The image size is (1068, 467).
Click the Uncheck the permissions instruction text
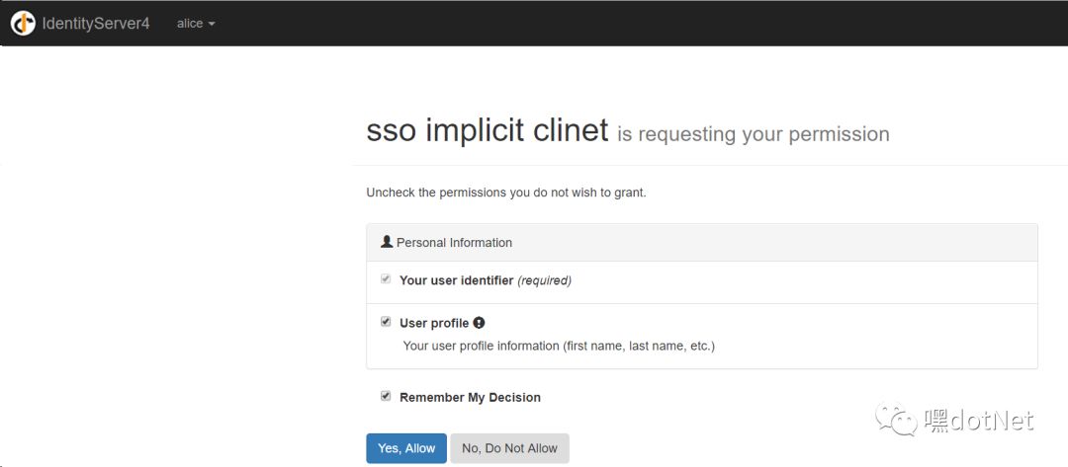[x=506, y=193]
